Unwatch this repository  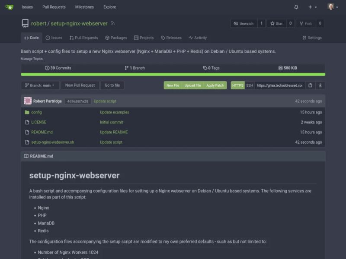point(245,24)
